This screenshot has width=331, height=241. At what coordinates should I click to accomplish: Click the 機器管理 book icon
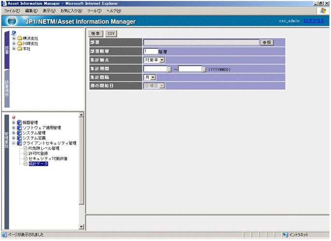tap(19, 122)
